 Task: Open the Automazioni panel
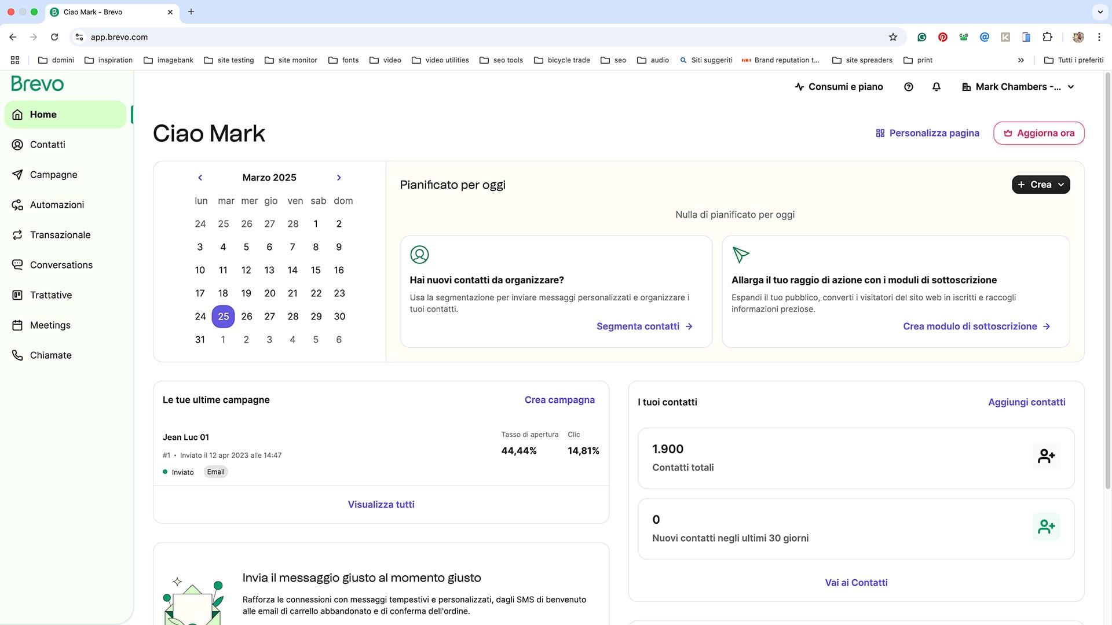(x=58, y=204)
